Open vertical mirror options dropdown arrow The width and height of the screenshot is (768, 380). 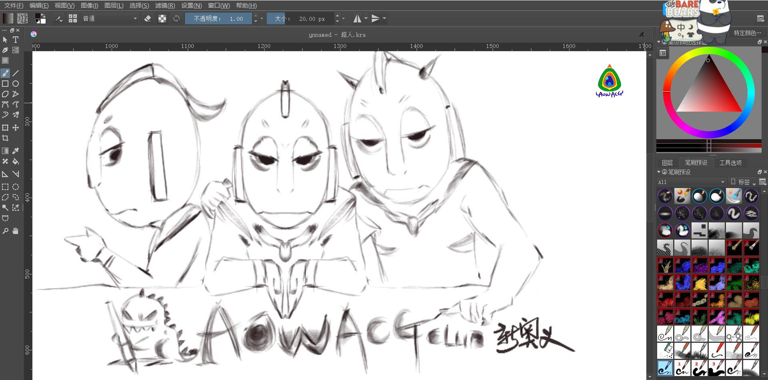384,18
